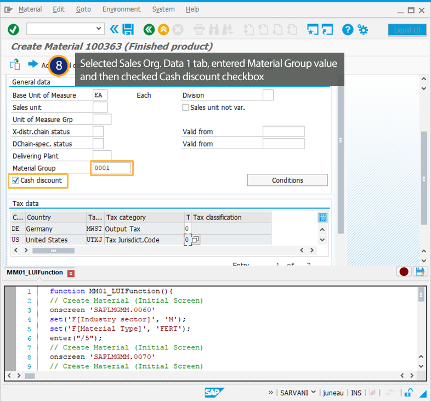This screenshot has height=402, width=431.
Task: Open value help for United States tax classification
Action: (x=196, y=240)
